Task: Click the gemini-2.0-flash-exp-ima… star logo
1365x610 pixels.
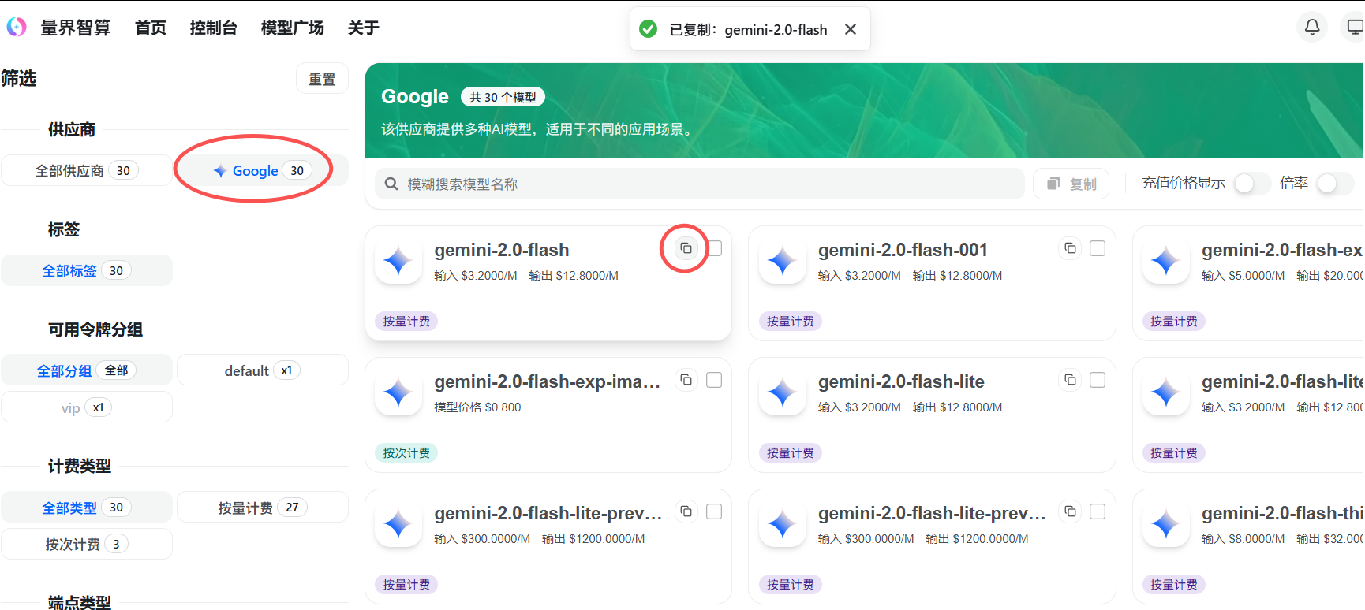Action: (x=398, y=392)
